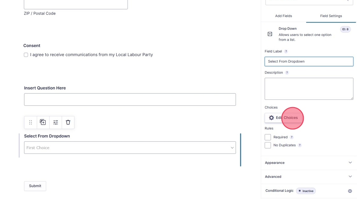Expand the Appearance section
Viewport: 357px width, 199px height.
point(309,163)
